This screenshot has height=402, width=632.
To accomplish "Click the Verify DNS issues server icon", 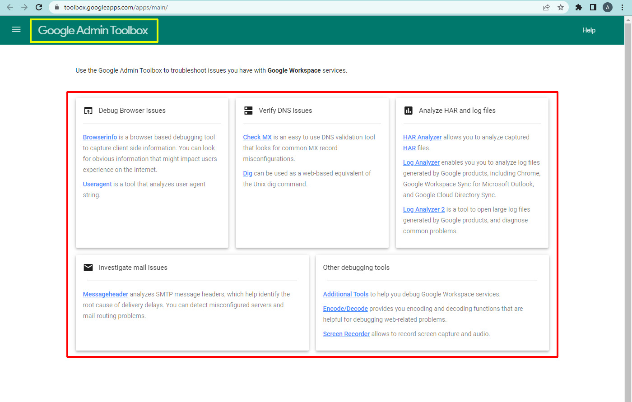I will [248, 111].
